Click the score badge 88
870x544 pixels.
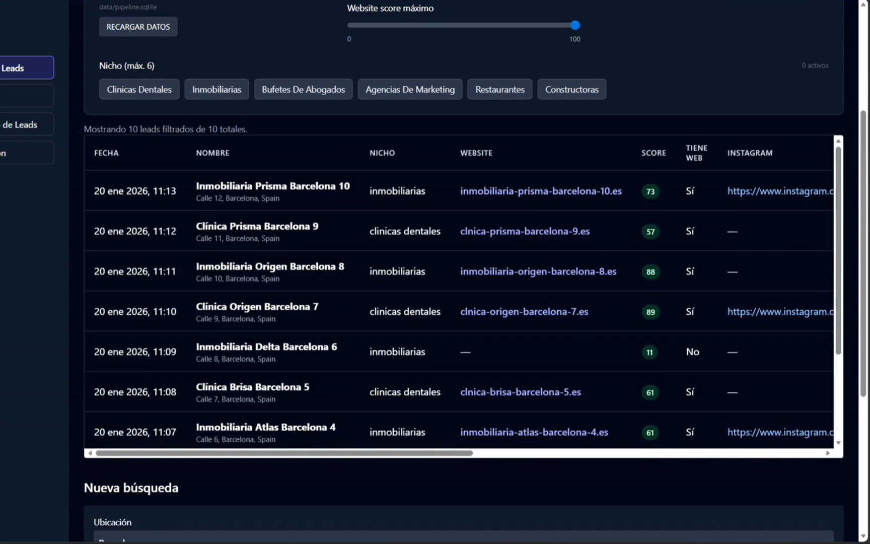[x=650, y=272]
